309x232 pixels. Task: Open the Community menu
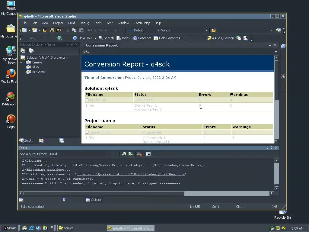142,23
